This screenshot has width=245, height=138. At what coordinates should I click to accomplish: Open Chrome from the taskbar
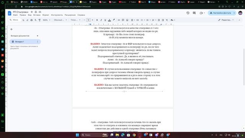click(134, 135)
